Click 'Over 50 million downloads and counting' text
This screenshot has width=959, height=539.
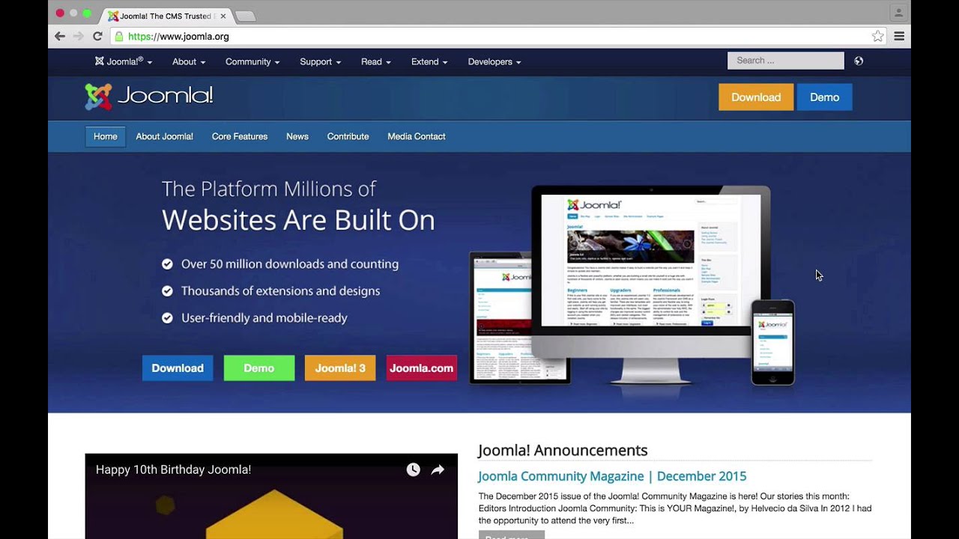coord(290,264)
